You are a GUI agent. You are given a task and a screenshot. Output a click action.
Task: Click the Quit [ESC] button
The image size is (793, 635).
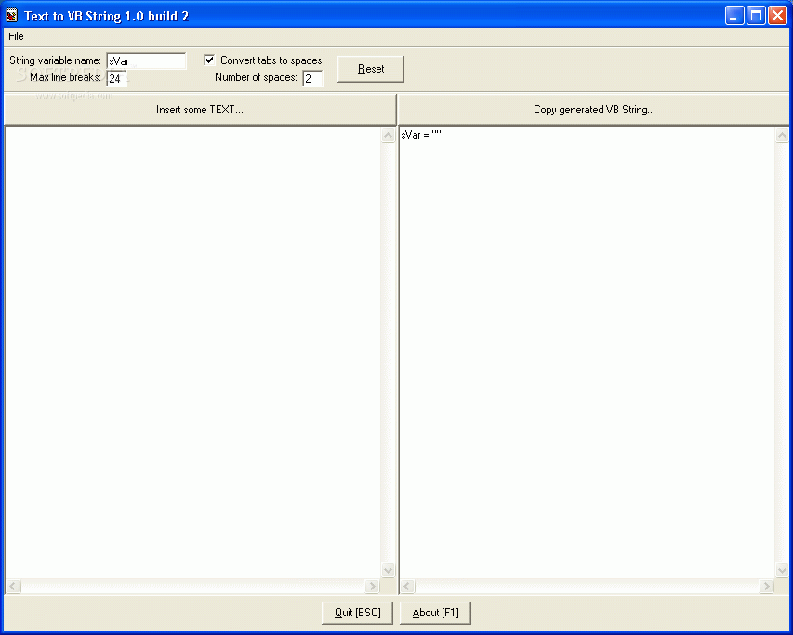pyautogui.click(x=358, y=613)
